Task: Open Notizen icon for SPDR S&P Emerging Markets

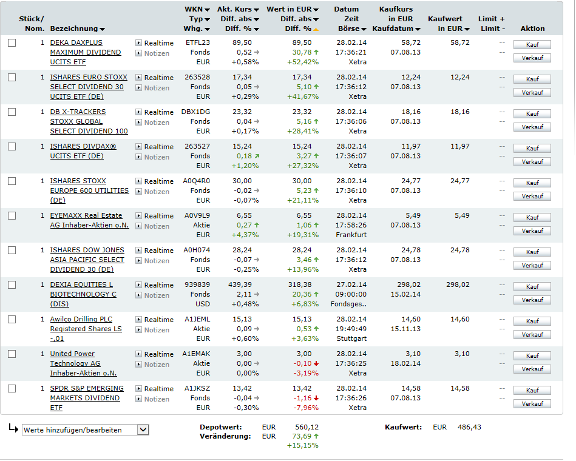Action: point(138,399)
